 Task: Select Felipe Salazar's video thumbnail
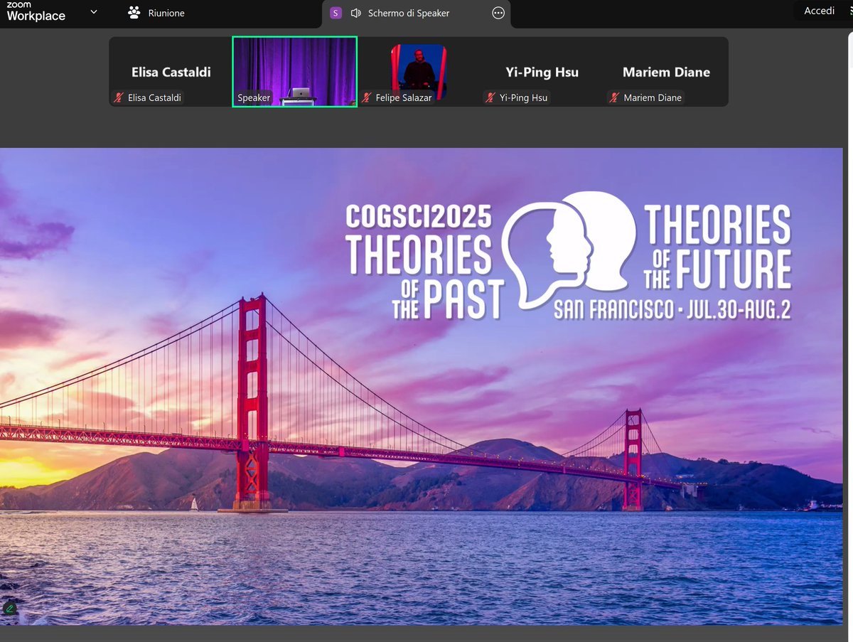[418, 71]
